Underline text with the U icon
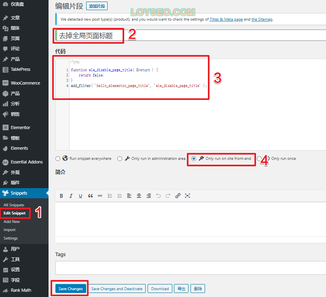Viewport: 326px width, 297px height. tap(80, 196)
